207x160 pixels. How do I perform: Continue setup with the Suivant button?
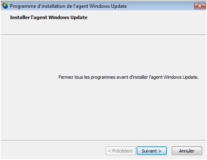click(152, 151)
